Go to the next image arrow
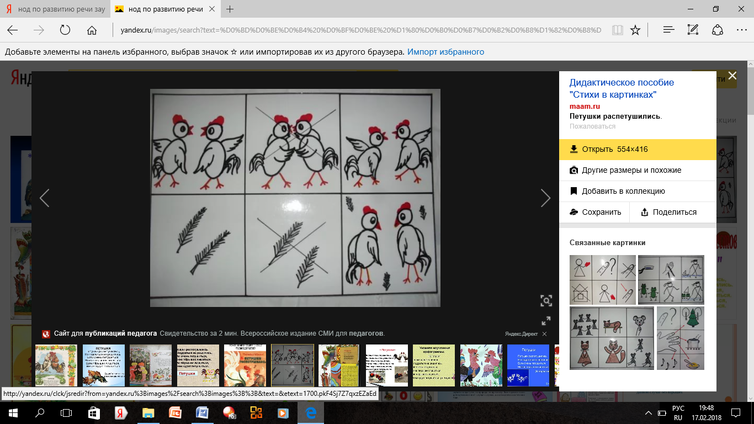 pyautogui.click(x=545, y=198)
